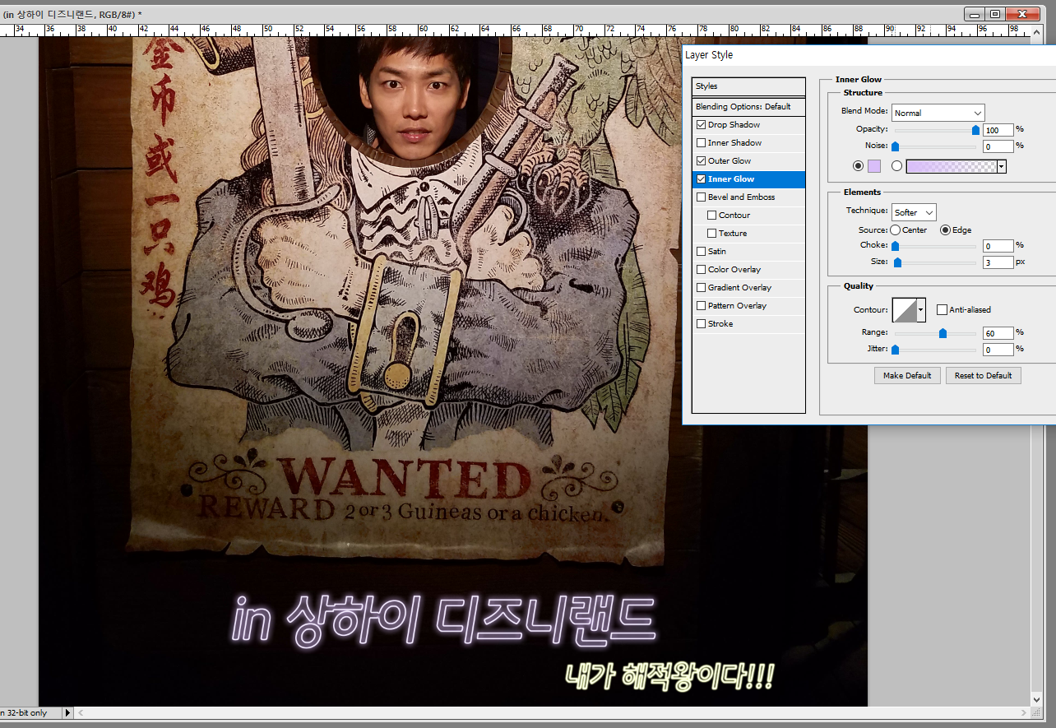
Task: Open the Technique dropdown
Action: (x=914, y=212)
